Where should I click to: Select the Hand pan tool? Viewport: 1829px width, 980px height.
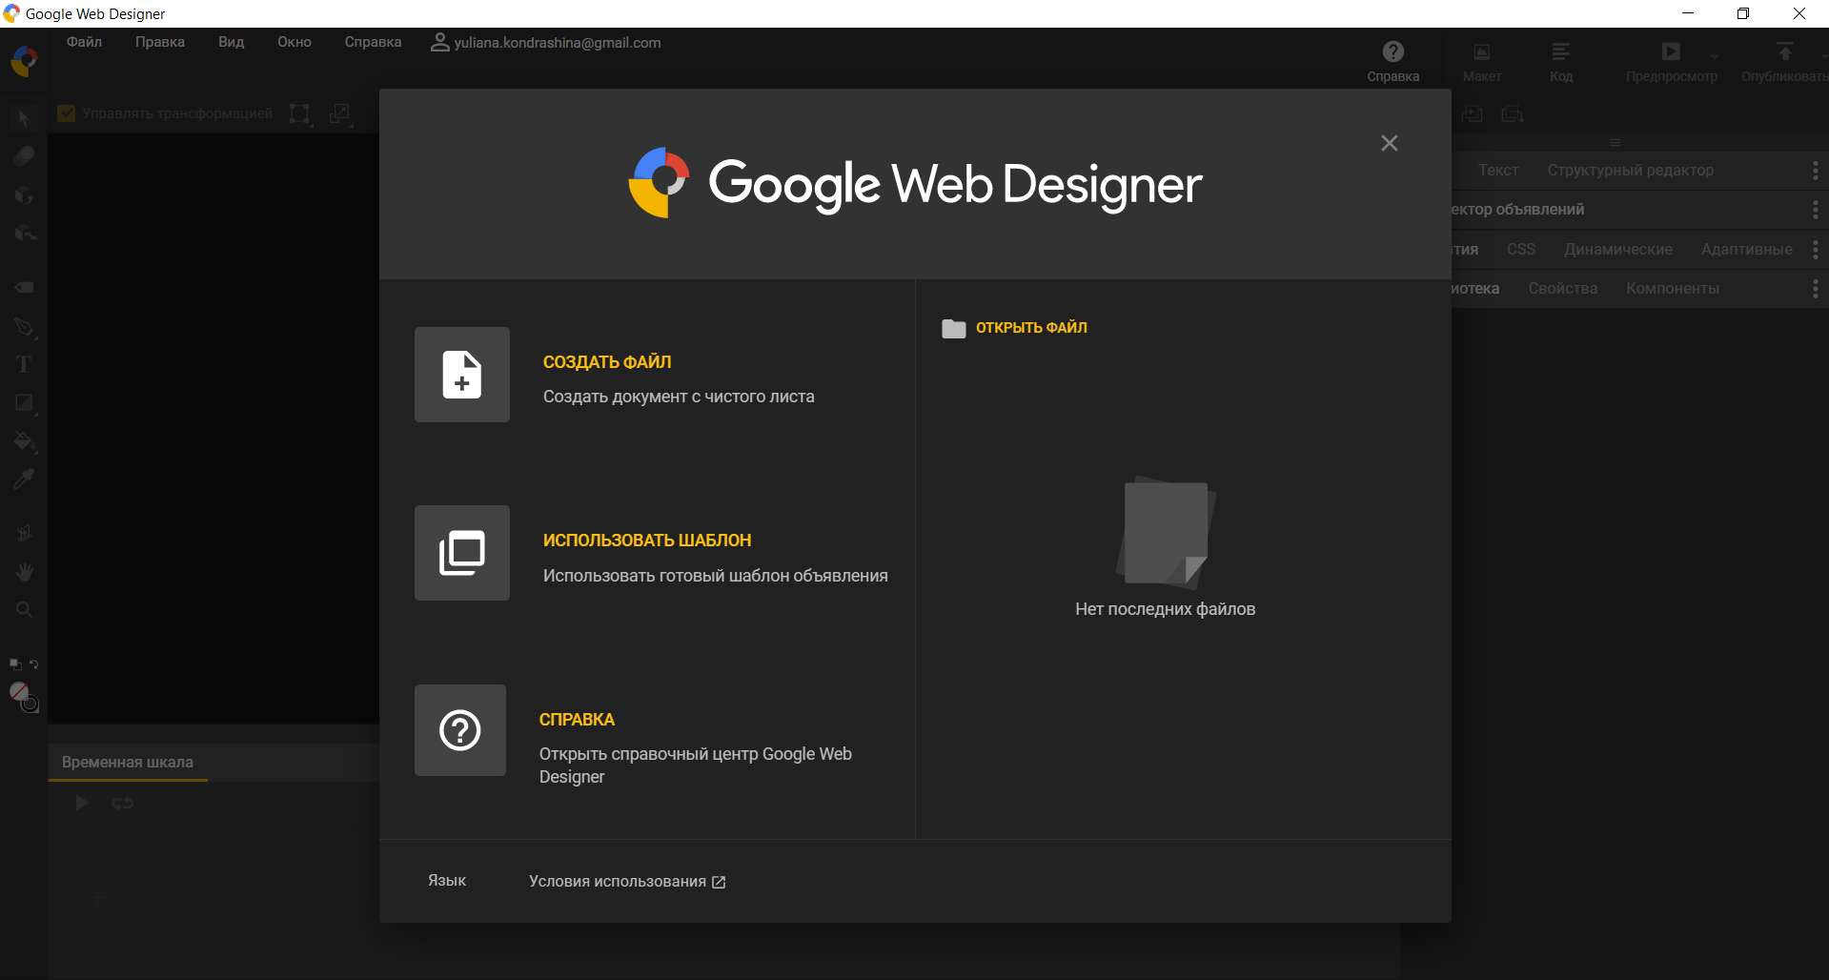(24, 572)
